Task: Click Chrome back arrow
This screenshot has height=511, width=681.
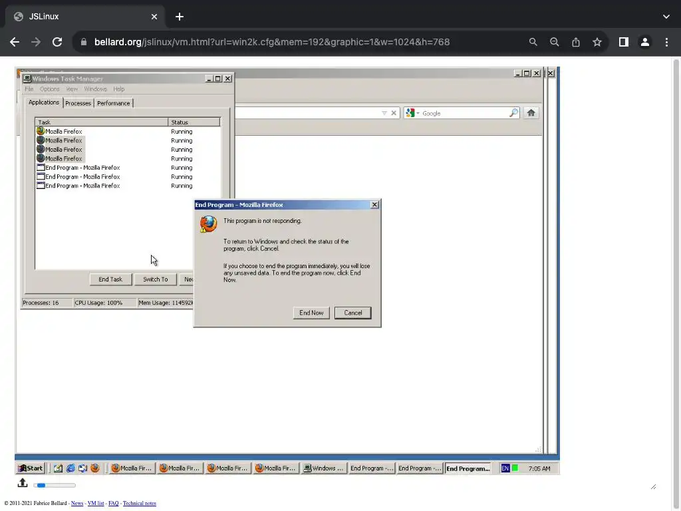Action: click(15, 42)
